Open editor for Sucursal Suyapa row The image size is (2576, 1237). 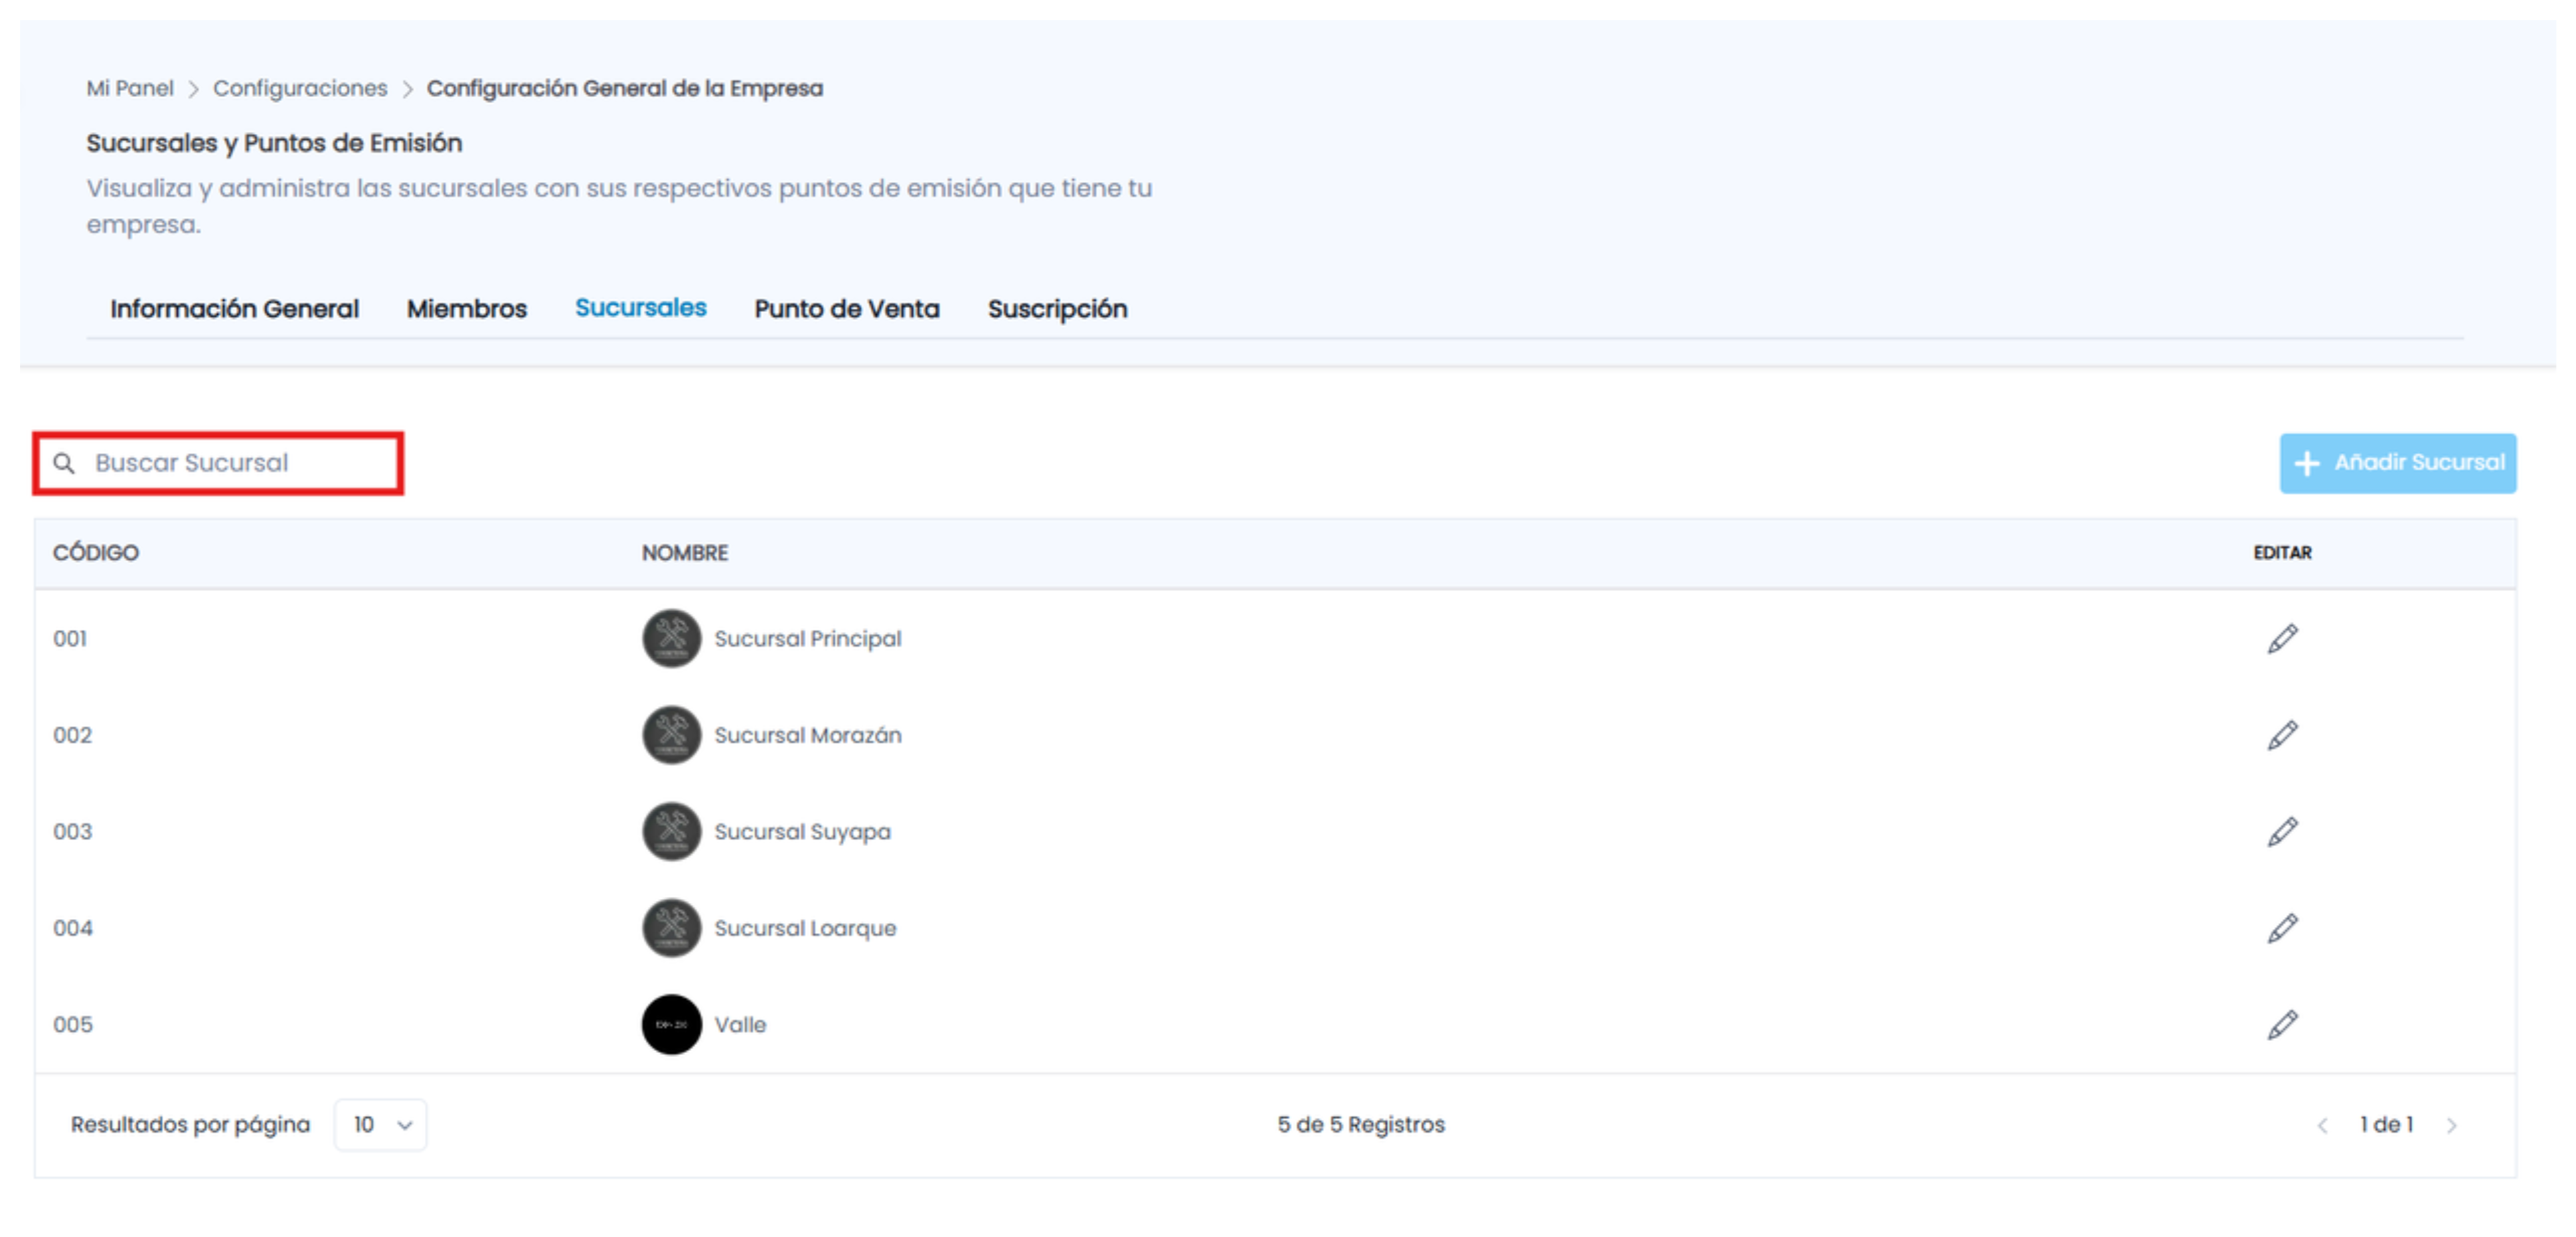[x=2282, y=831]
